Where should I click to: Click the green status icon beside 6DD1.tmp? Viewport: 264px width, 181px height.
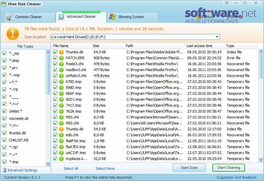pos(61,100)
